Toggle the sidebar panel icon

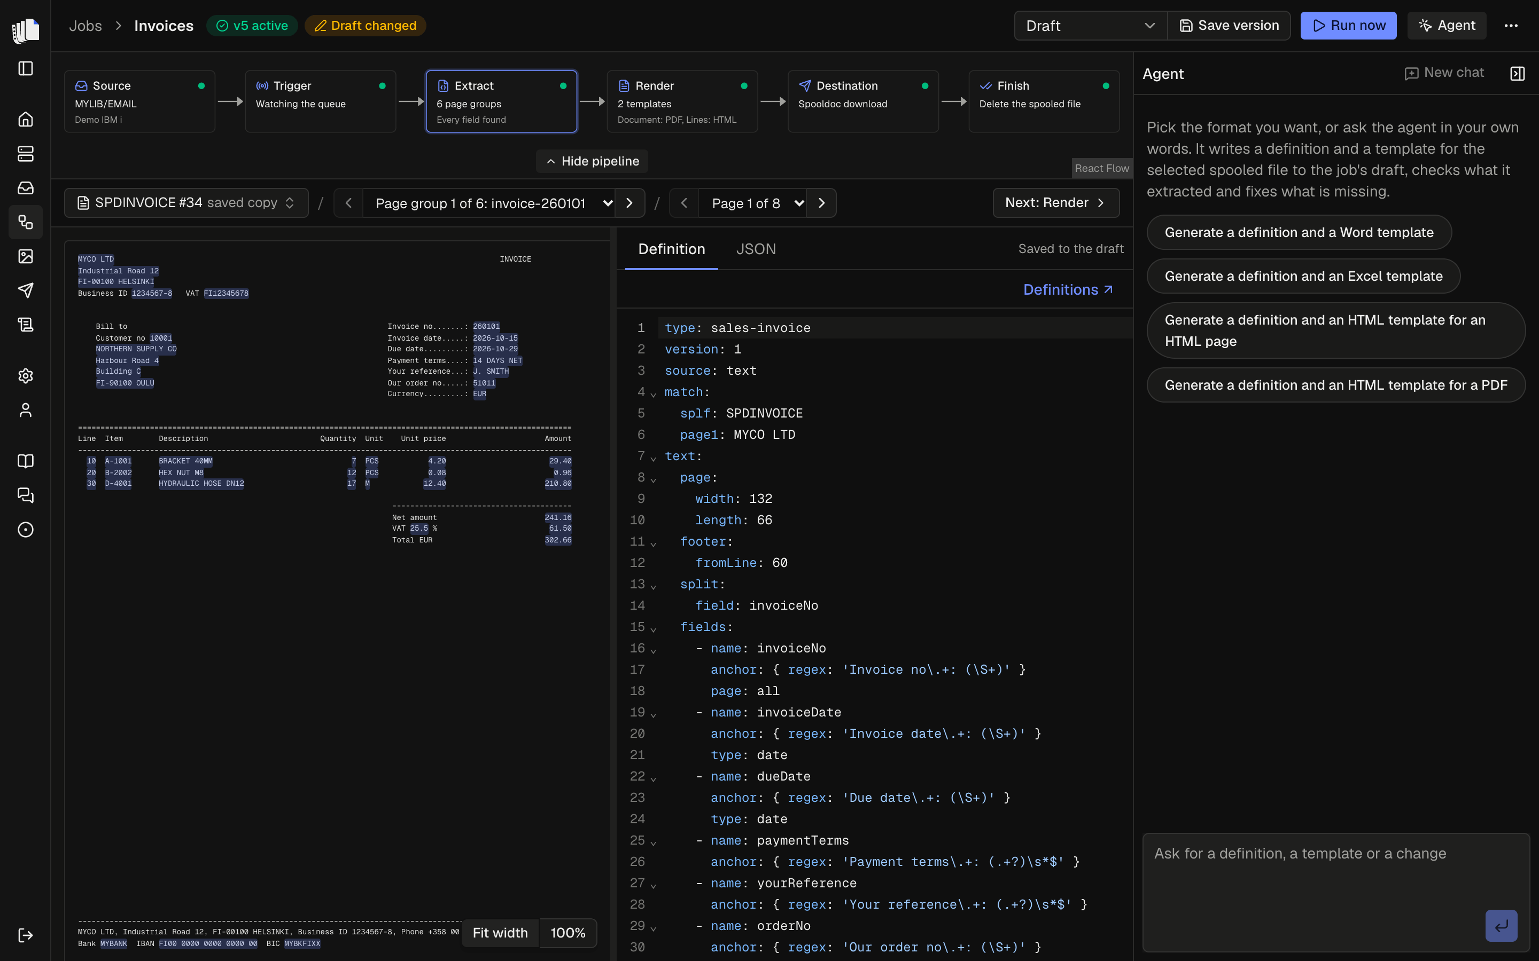tap(26, 69)
